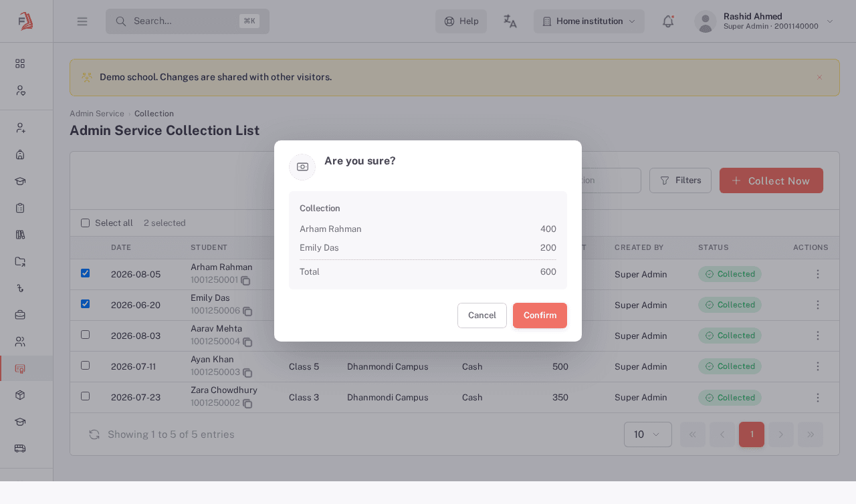Viewport: 856px width, 504px height.
Task: Click the Collect Now button
Action: coord(771,180)
